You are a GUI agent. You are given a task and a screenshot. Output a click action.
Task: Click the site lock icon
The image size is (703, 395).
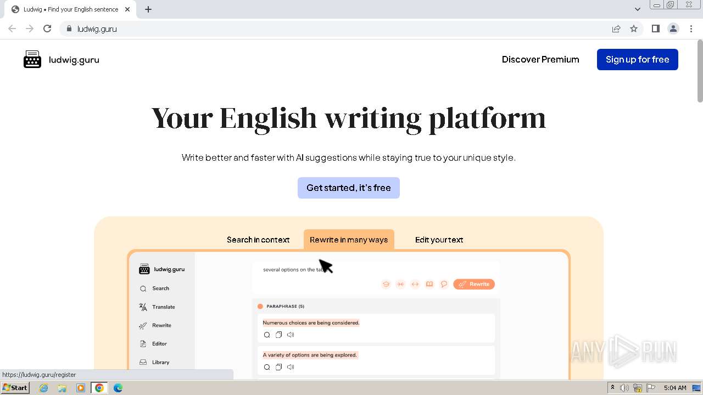(69, 29)
